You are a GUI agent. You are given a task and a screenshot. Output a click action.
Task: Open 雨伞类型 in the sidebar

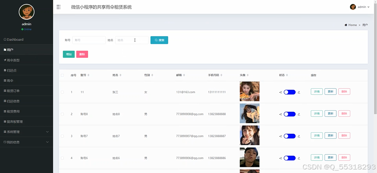coord(26,60)
